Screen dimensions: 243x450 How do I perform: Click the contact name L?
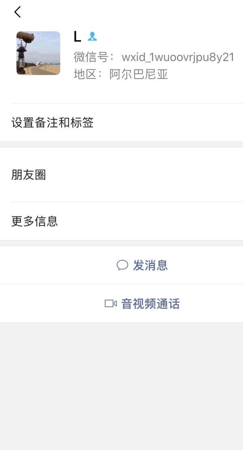click(x=77, y=37)
